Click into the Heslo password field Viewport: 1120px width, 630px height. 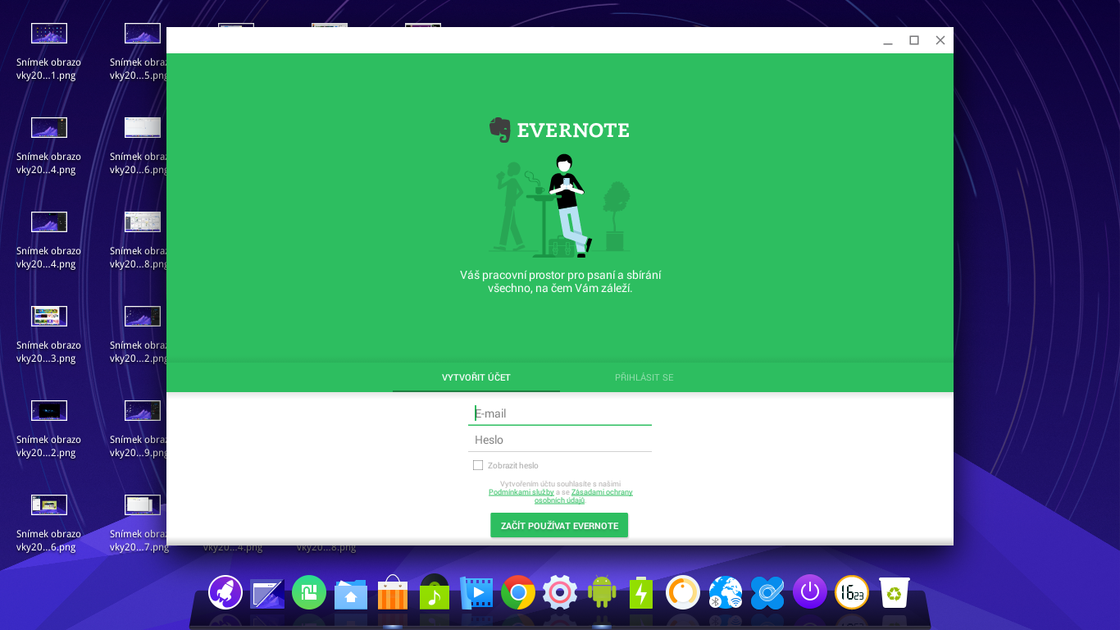tap(560, 440)
